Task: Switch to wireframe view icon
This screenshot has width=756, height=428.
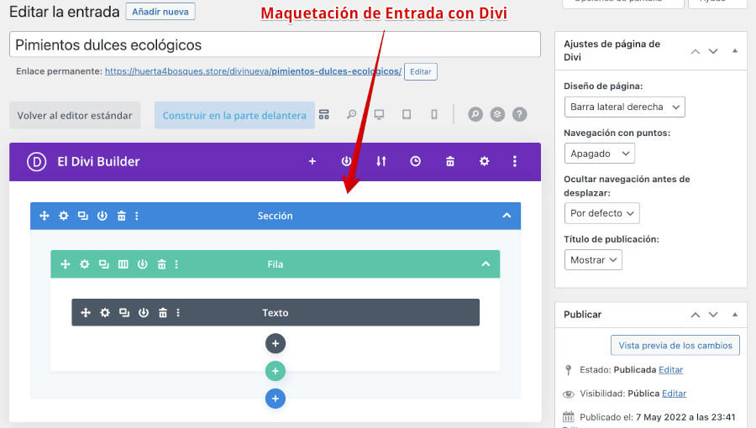Action: 324,115
